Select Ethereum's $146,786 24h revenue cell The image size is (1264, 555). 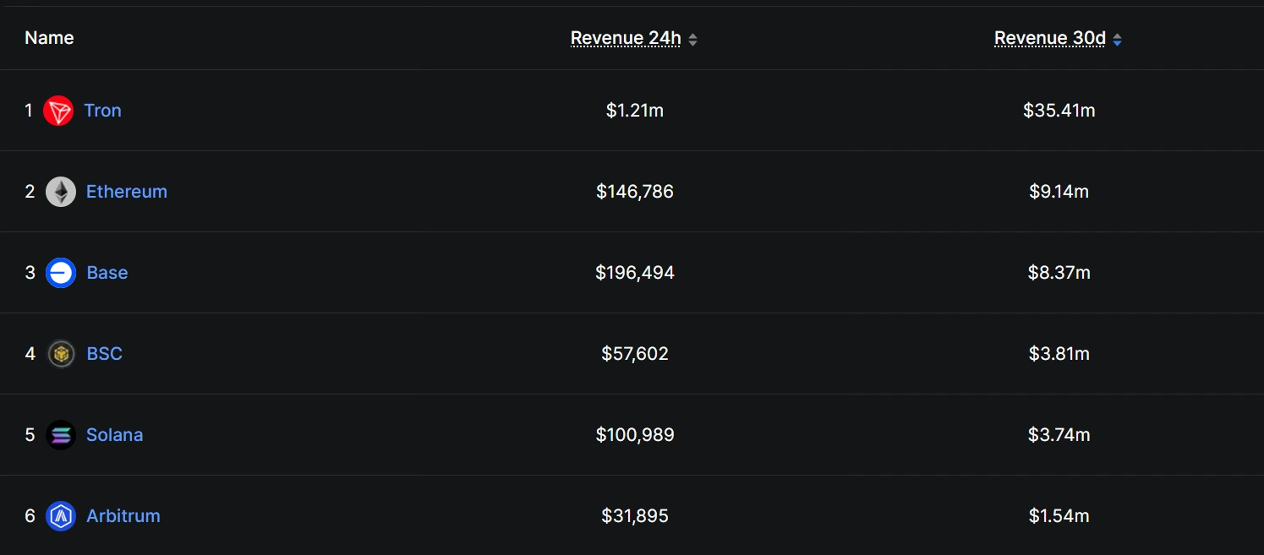[x=635, y=192]
